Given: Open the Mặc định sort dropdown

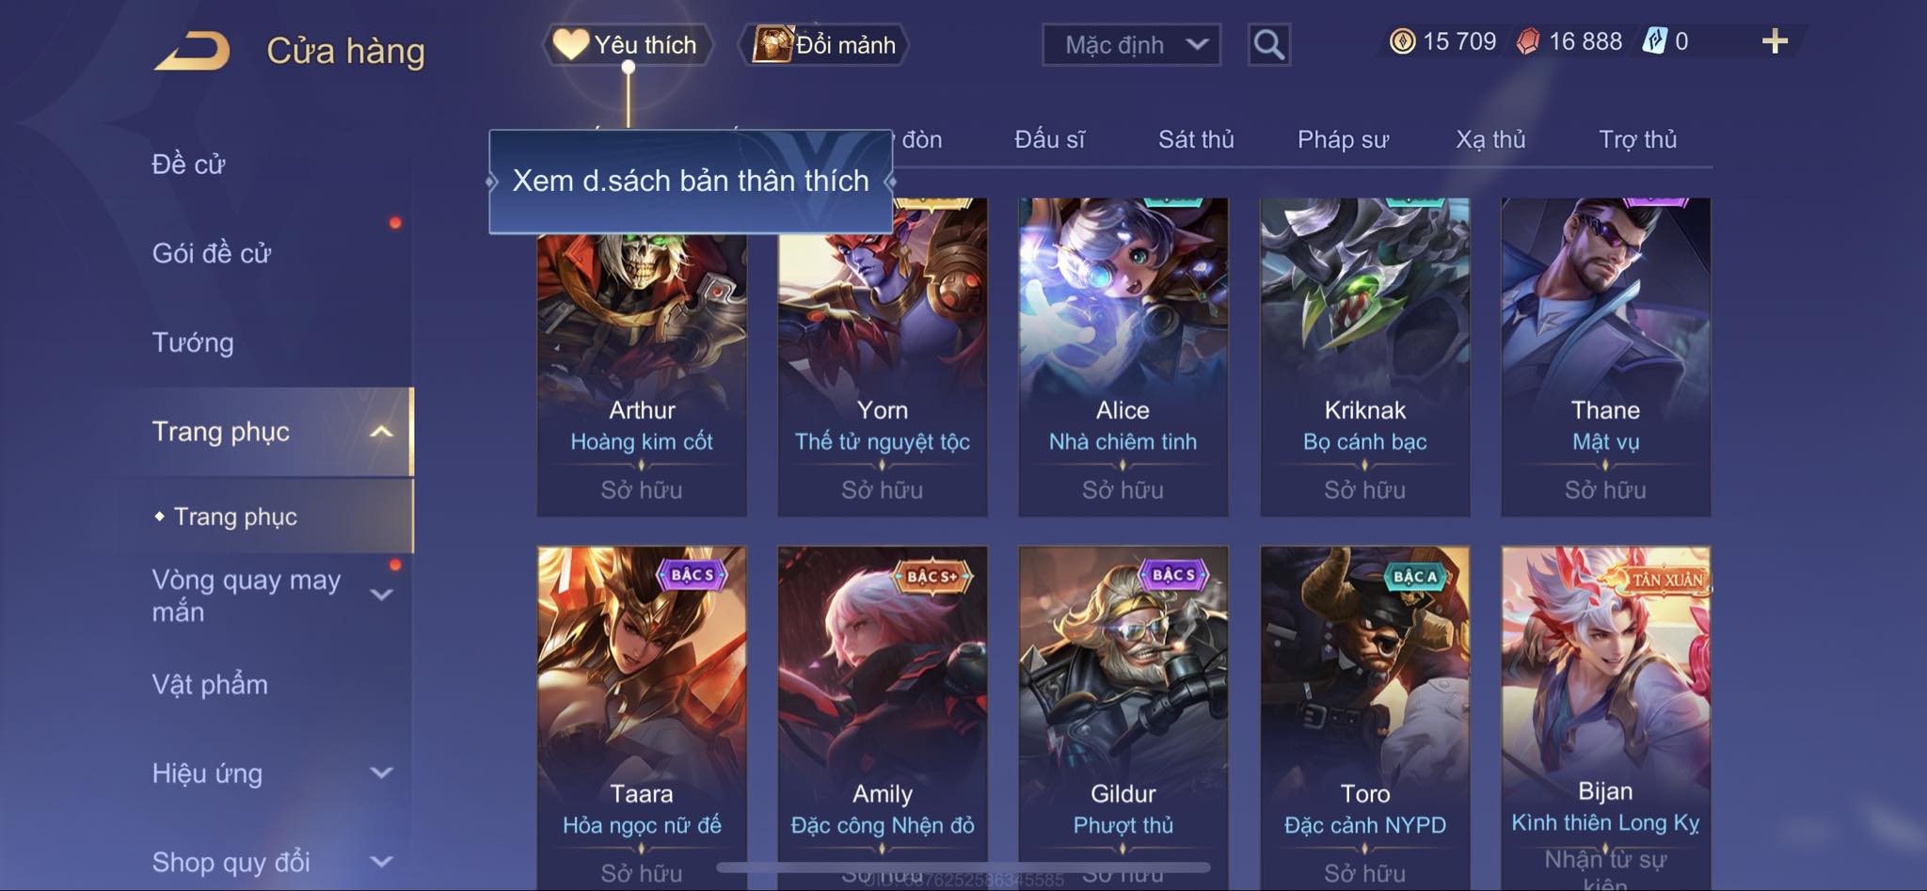Looking at the screenshot, I should pyautogui.click(x=1131, y=44).
